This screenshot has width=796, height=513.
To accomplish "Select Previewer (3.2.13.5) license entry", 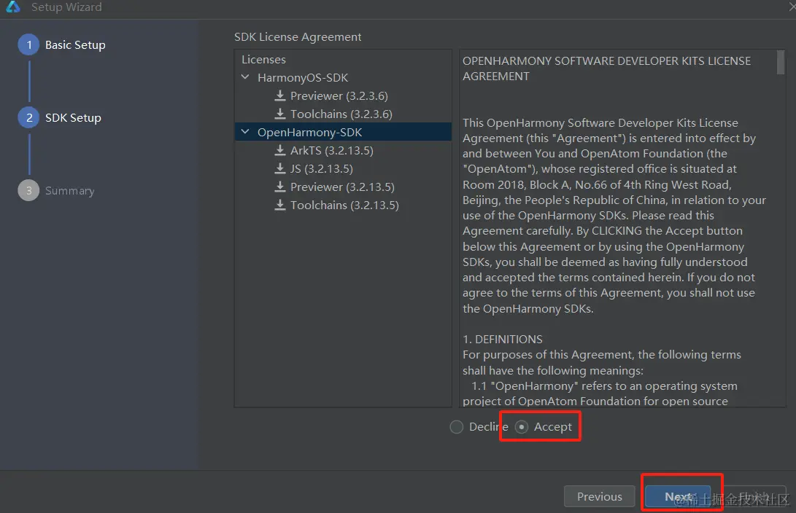I will pyautogui.click(x=343, y=187).
